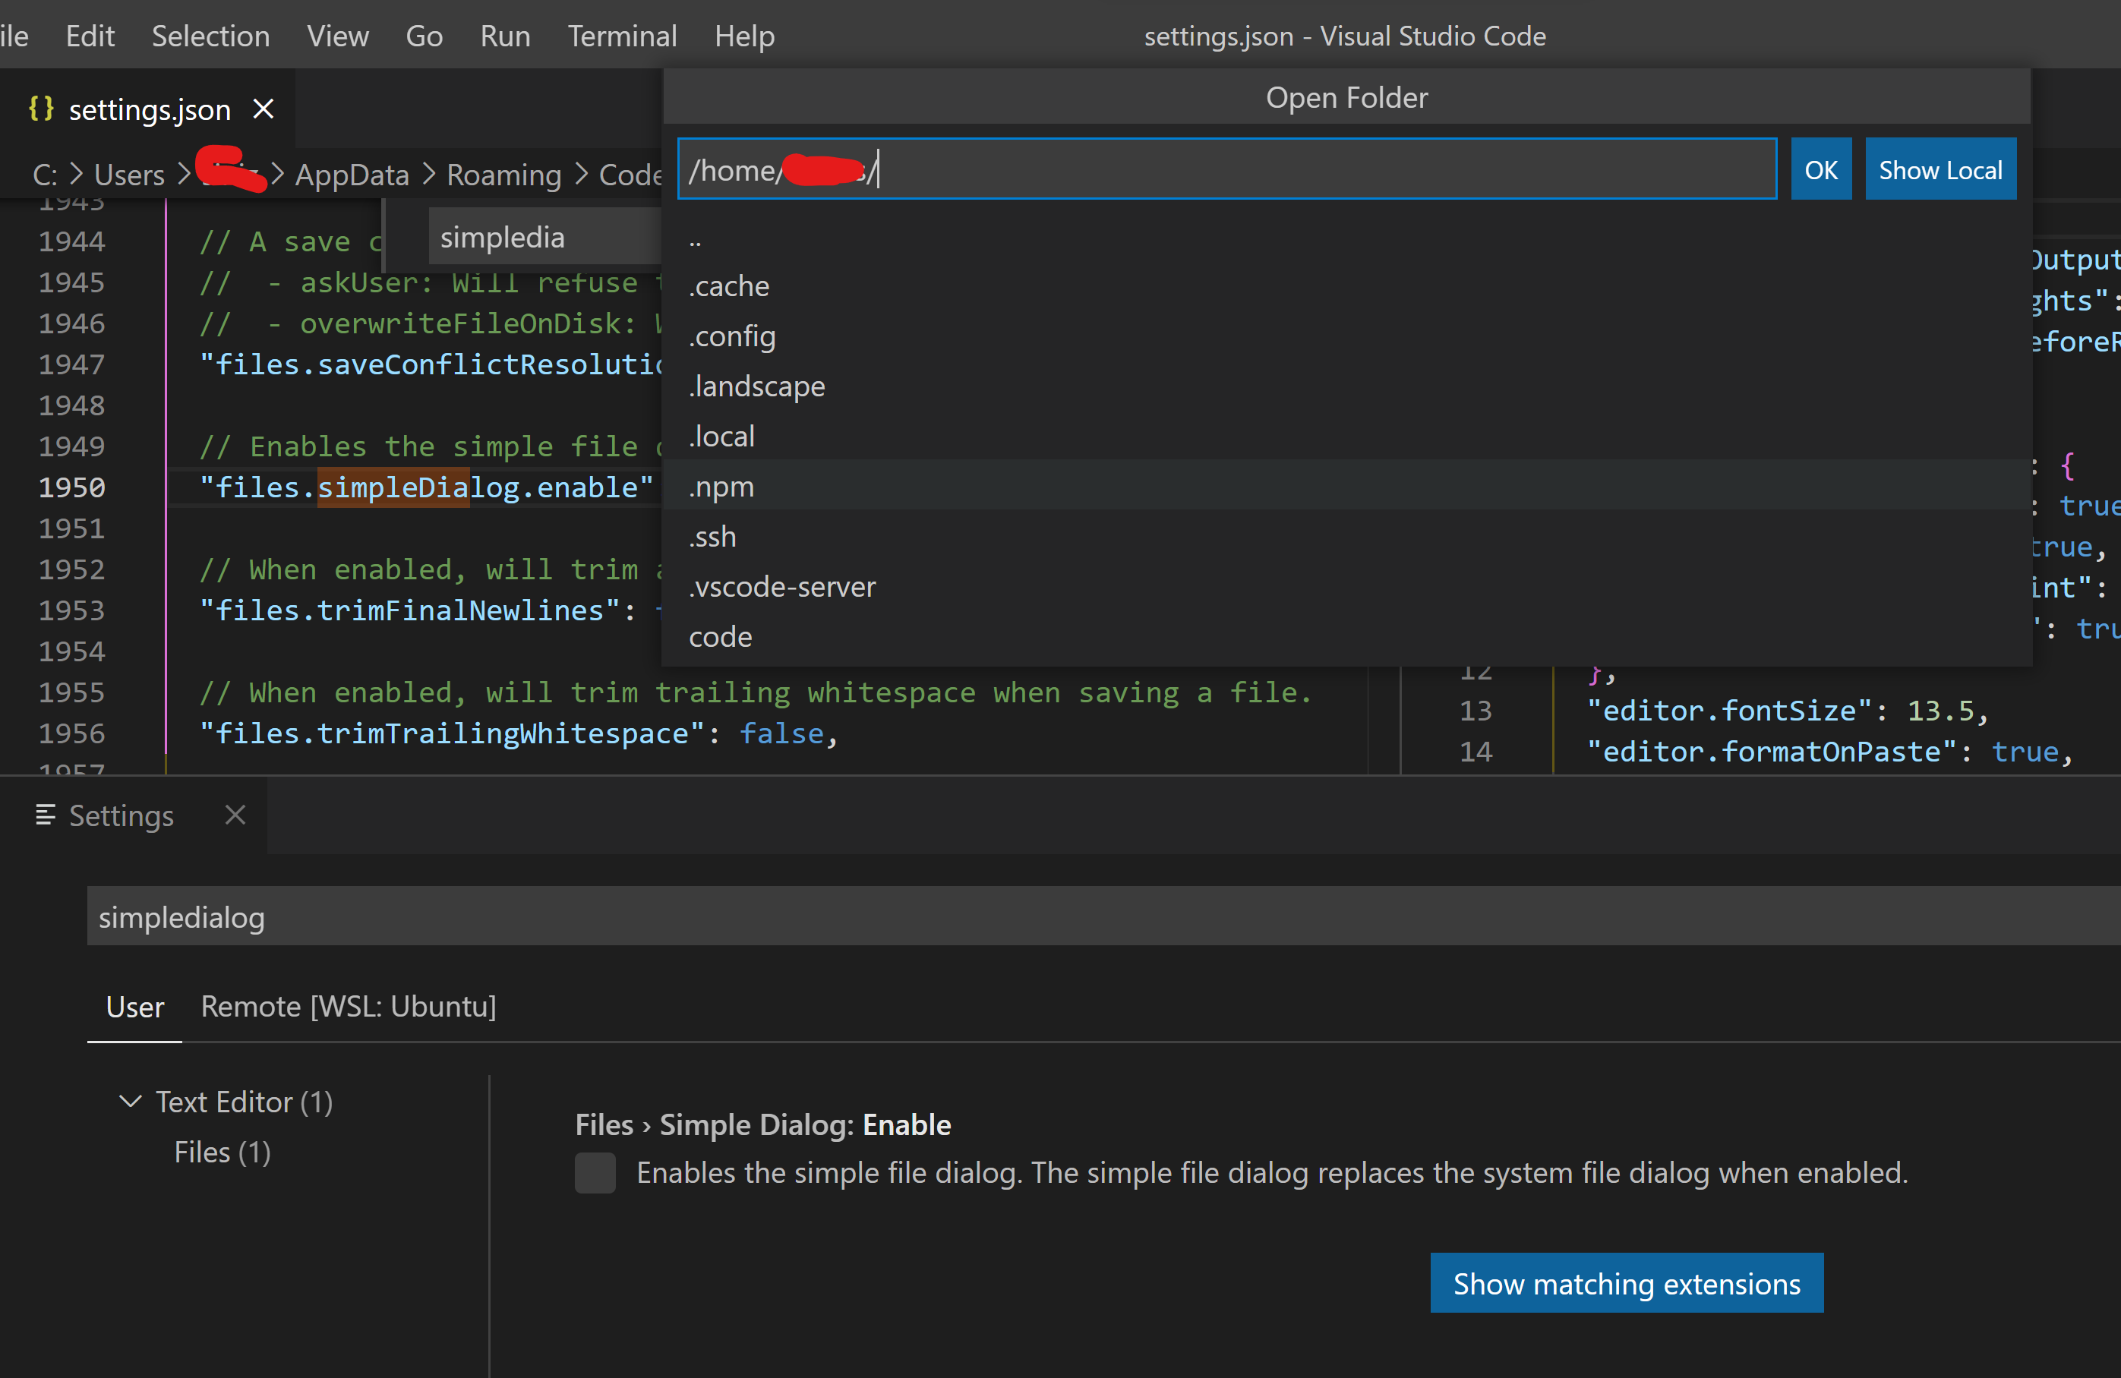
Task: Click the AppData breadcrumb segment
Action: click(x=352, y=175)
